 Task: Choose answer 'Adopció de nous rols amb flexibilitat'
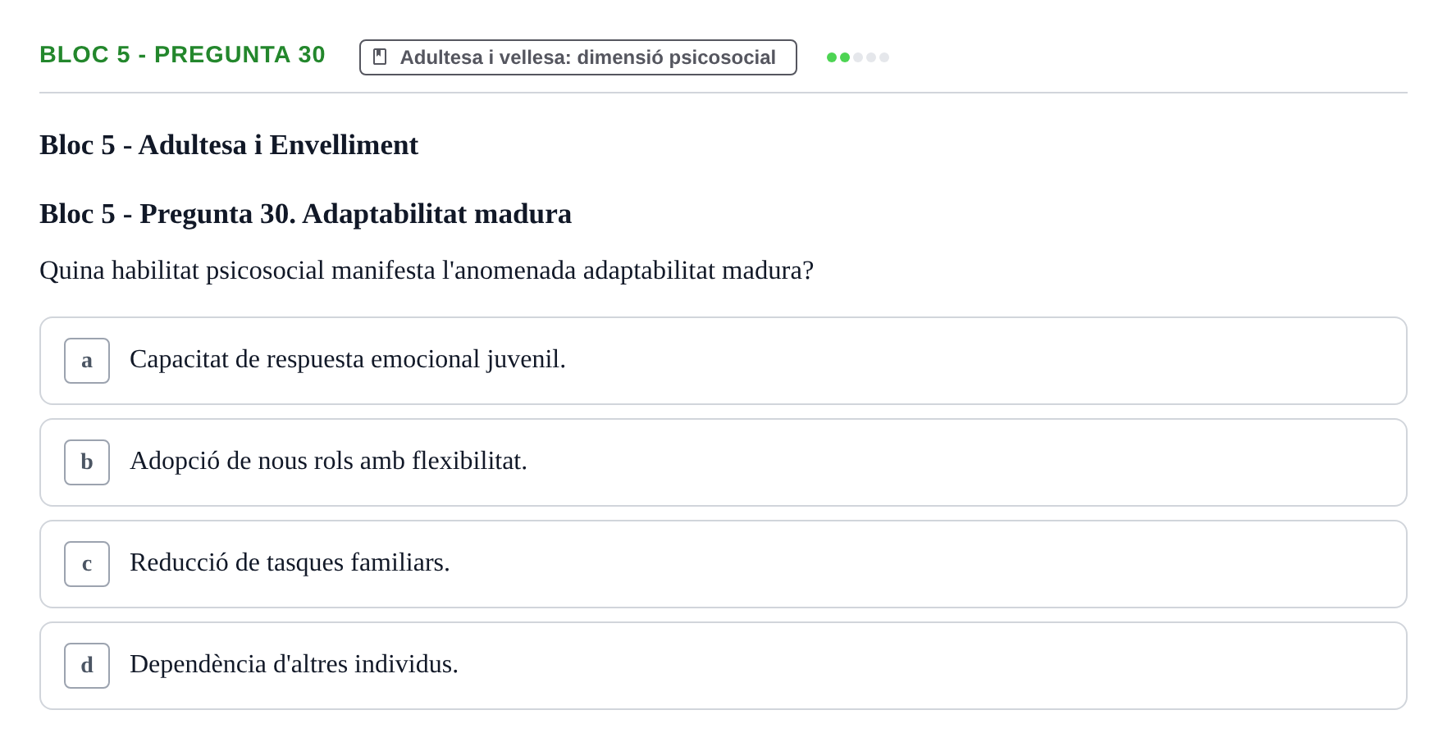coord(328,462)
